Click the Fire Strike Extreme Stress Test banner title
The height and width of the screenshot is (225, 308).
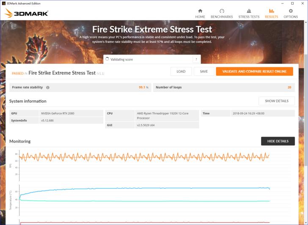[x=152, y=30]
